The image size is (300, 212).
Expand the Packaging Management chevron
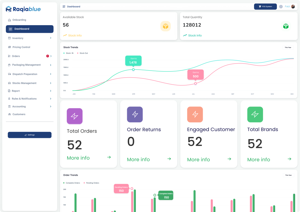click(50, 65)
